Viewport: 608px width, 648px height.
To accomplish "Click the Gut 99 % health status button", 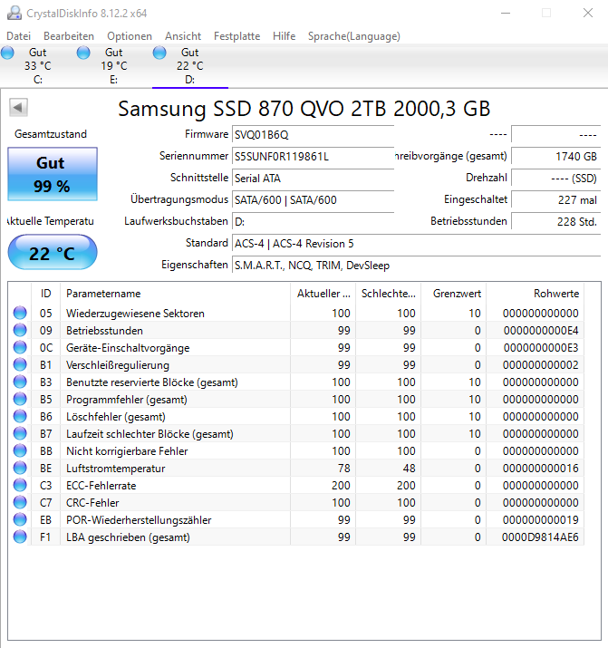I will coord(53,174).
